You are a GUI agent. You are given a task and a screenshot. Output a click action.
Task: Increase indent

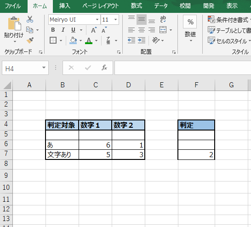[x=142, y=40]
